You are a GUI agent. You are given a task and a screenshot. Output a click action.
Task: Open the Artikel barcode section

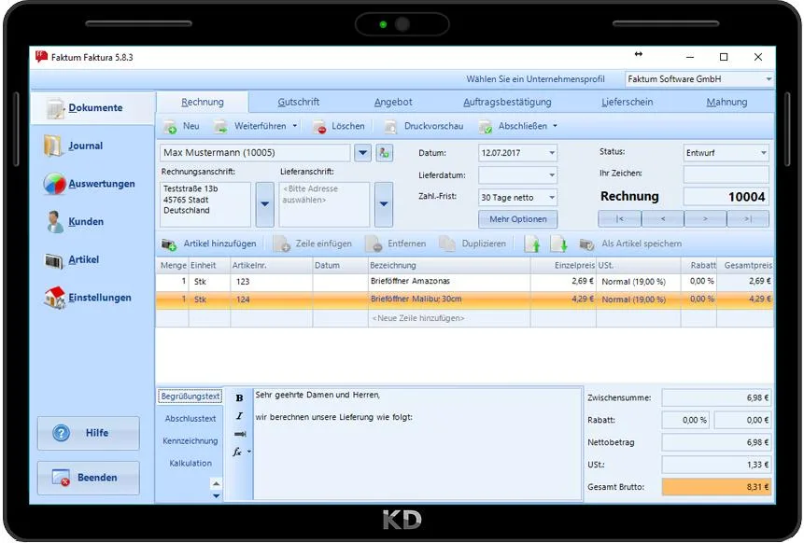(72, 259)
